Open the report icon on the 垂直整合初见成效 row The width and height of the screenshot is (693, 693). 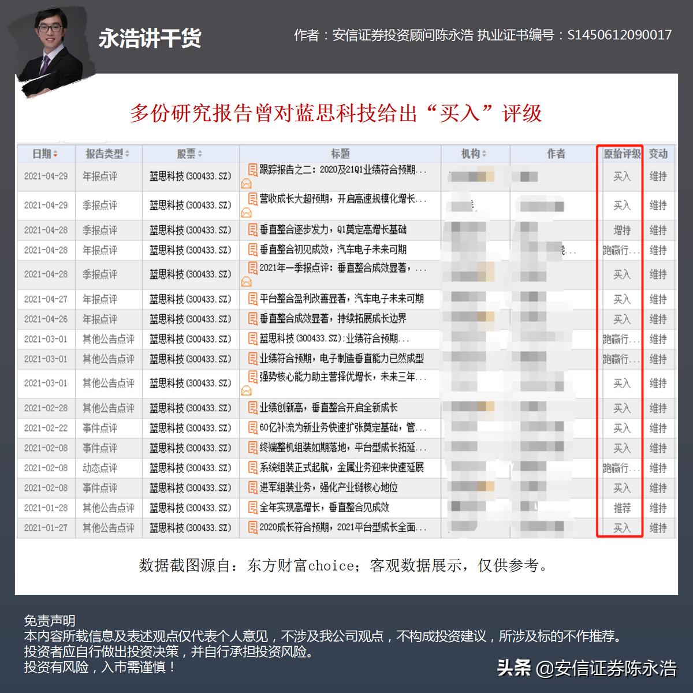(x=252, y=251)
